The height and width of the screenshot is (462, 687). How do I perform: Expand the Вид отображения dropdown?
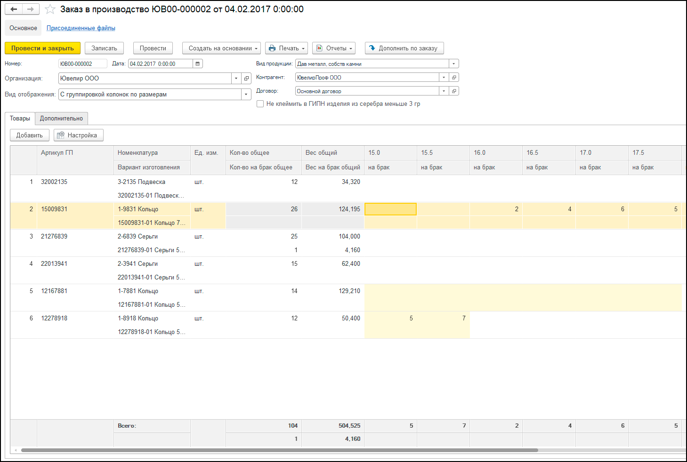pyautogui.click(x=246, y=95)
